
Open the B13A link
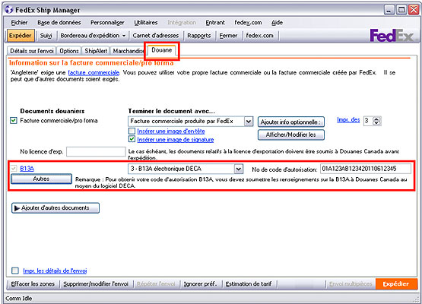point(27,169)
